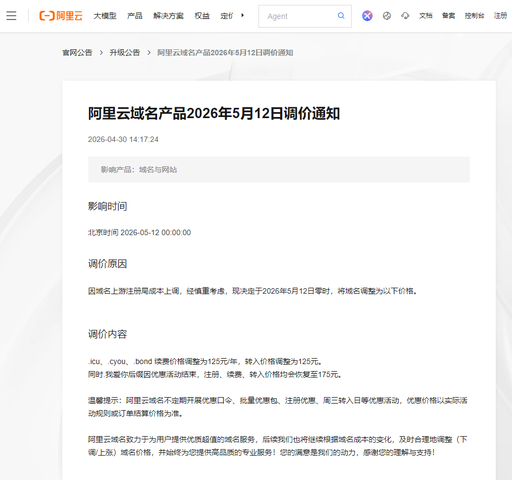
Task: Click the 北京时间 2026-05-12 00:00:00 line
Action: 139,232
